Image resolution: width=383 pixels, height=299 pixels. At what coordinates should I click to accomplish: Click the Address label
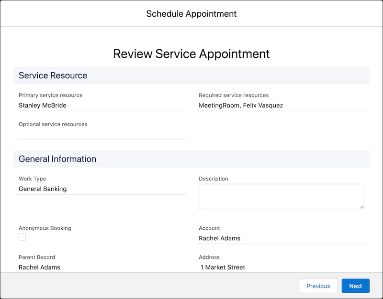[x=209, y=257]
